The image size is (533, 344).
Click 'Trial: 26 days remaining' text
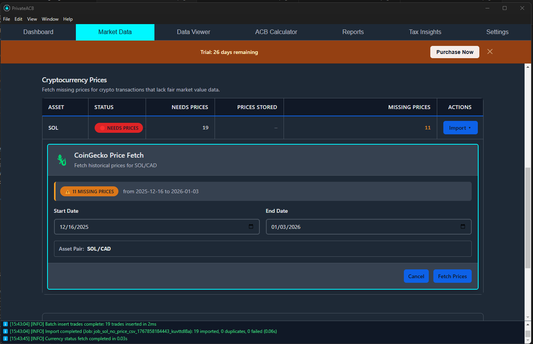click(229, 52)
